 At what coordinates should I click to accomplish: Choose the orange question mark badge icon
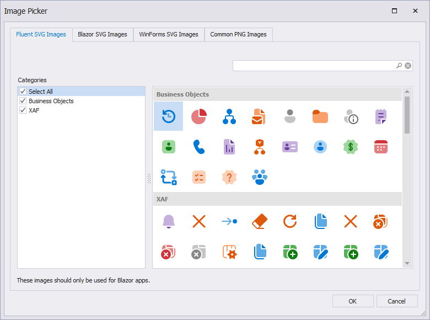pyautogui.click(x=229, y=177)
